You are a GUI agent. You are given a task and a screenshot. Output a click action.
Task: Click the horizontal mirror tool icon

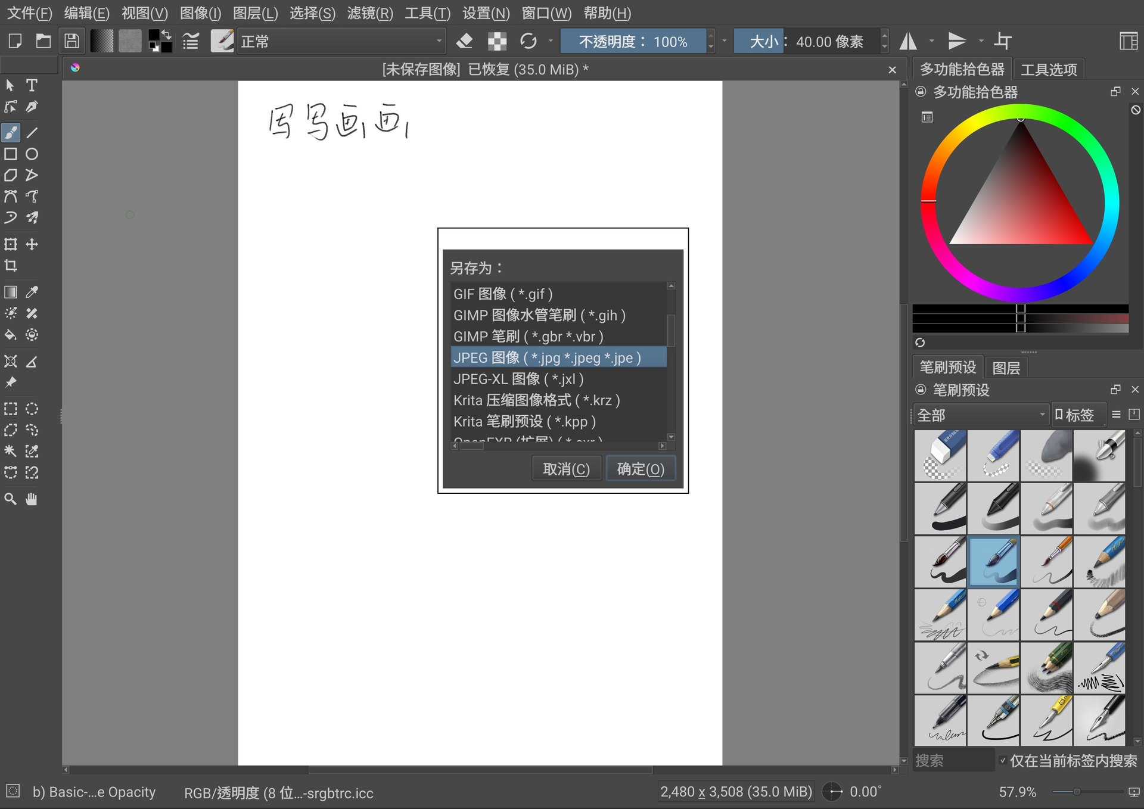[908, 41]
